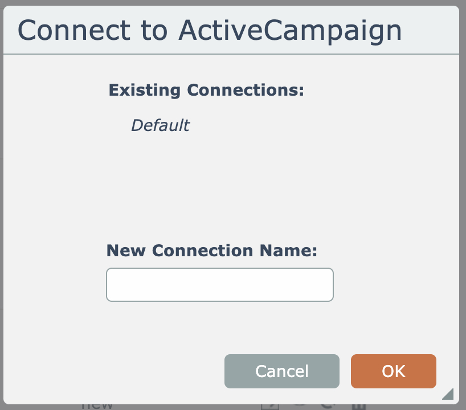Click the partially hidden edit icon below the dialog
This screenshot has height=410, width=466.
269,407
